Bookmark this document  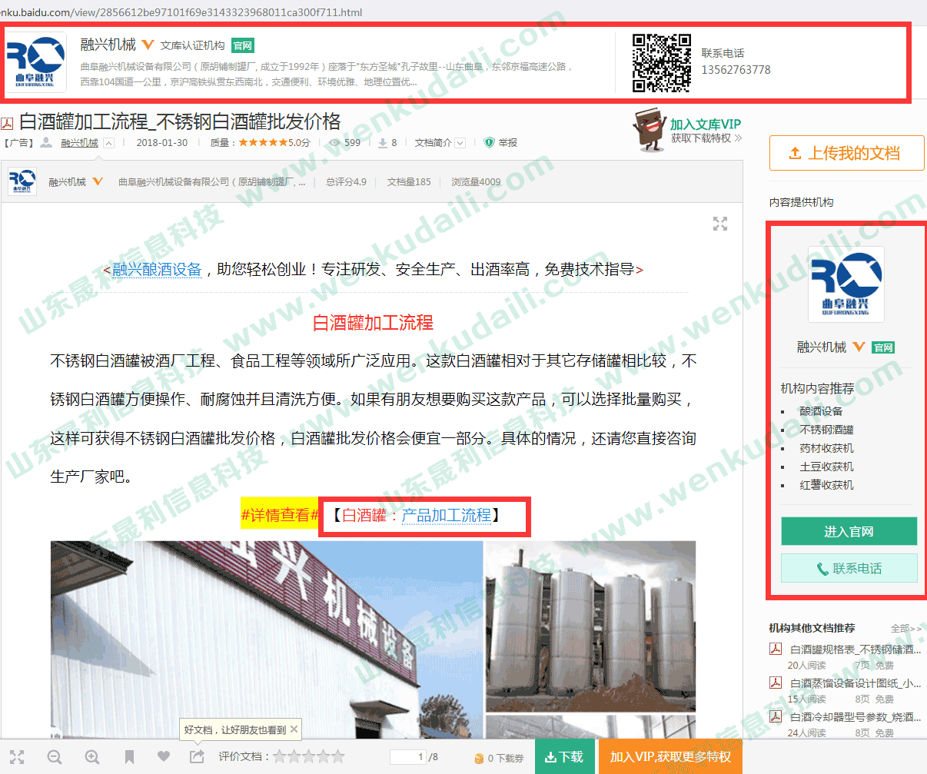(x=129, y=757)
